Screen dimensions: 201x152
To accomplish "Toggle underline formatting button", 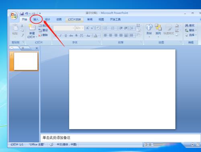I will coord(66,35).
